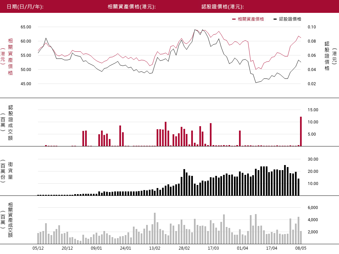Click the 65.00 left price axis value

tap(26, 27)
